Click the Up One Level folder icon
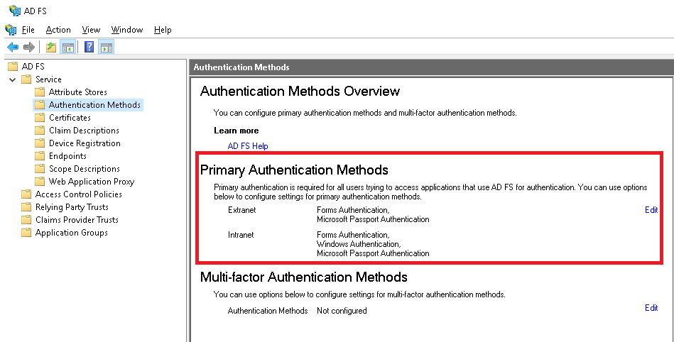674x342 pixels. pyautogui.click(x=50, y=48)
